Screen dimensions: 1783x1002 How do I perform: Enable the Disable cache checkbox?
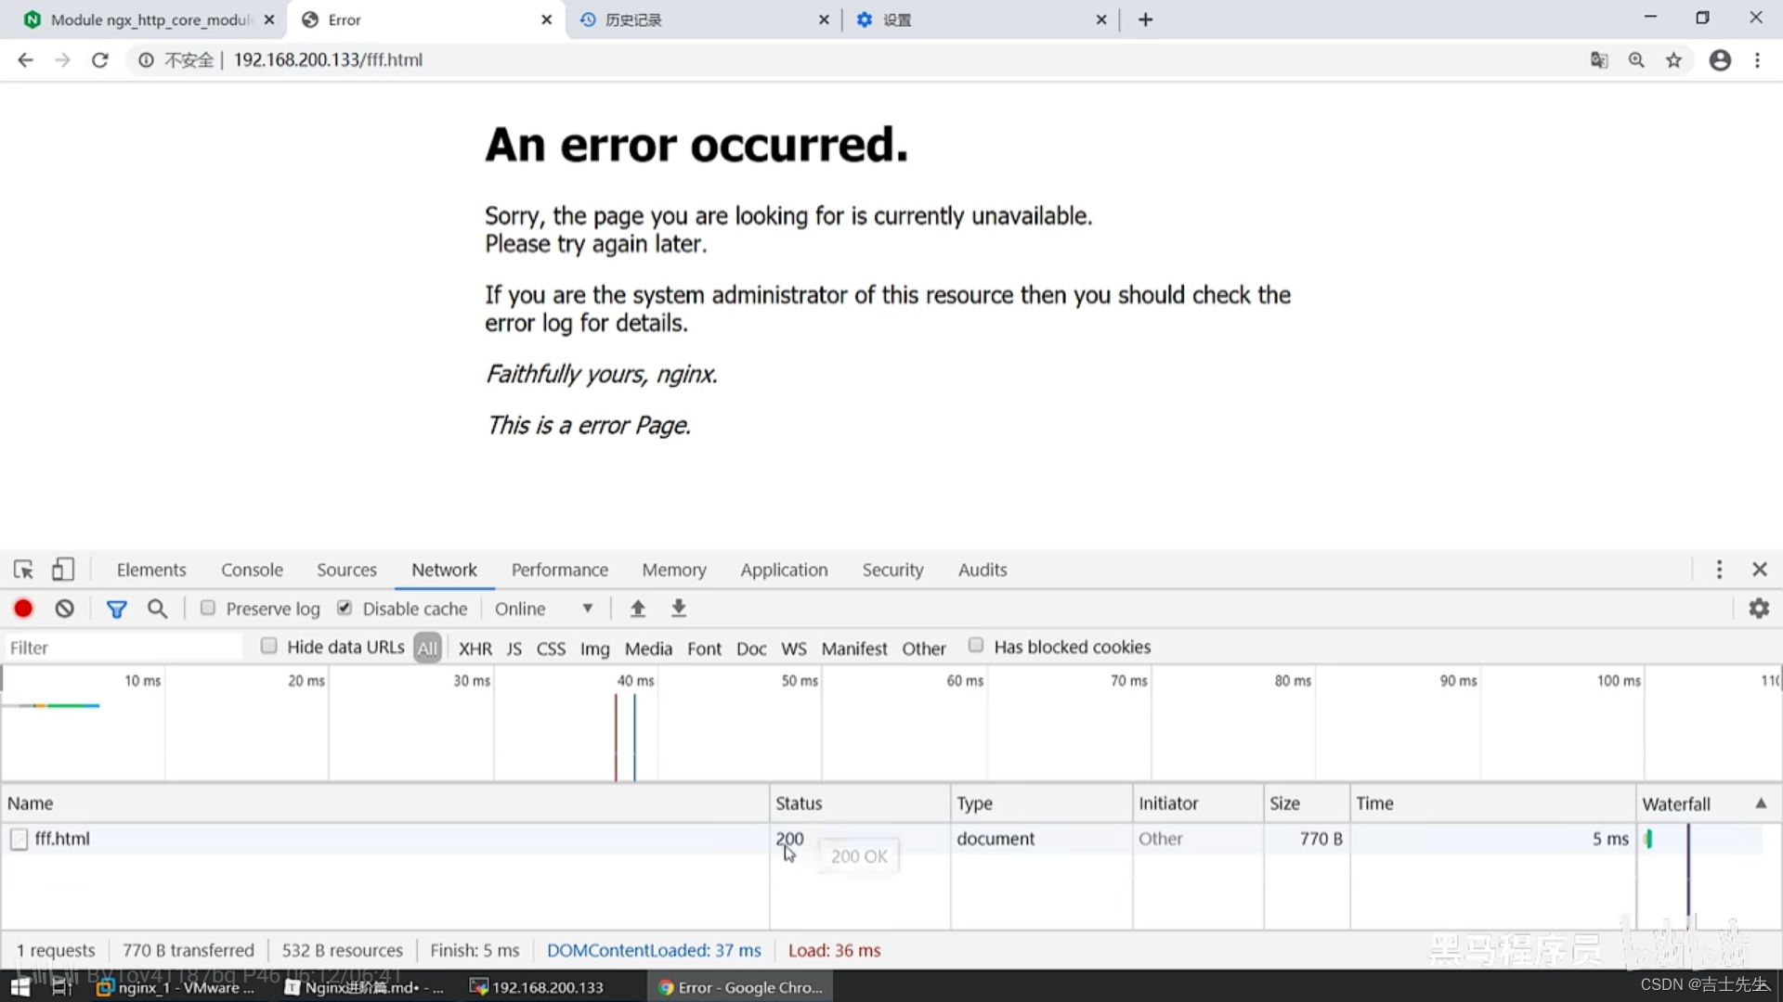345,608
